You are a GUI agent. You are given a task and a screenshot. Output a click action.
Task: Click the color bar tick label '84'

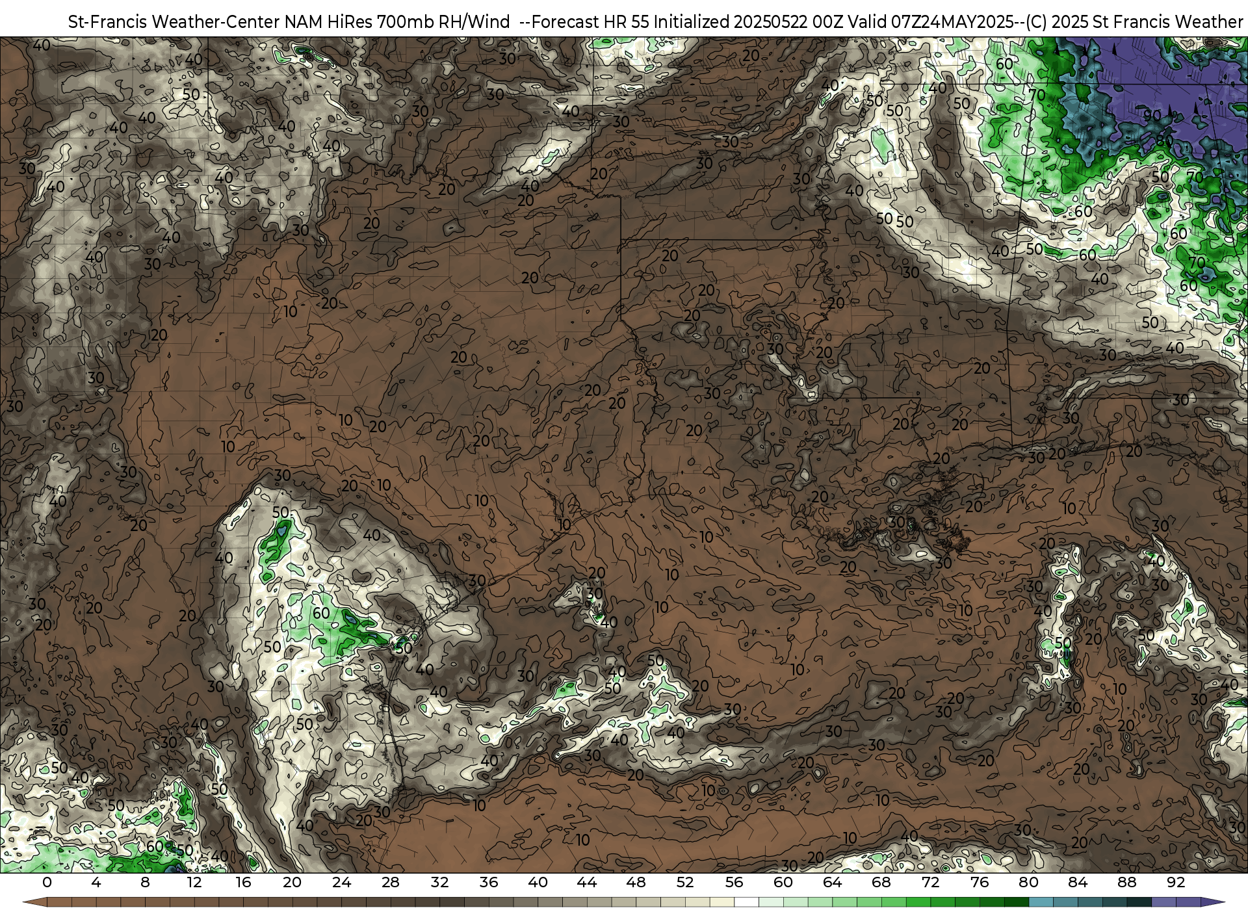pyautogui.click(x=1078, y=882)
